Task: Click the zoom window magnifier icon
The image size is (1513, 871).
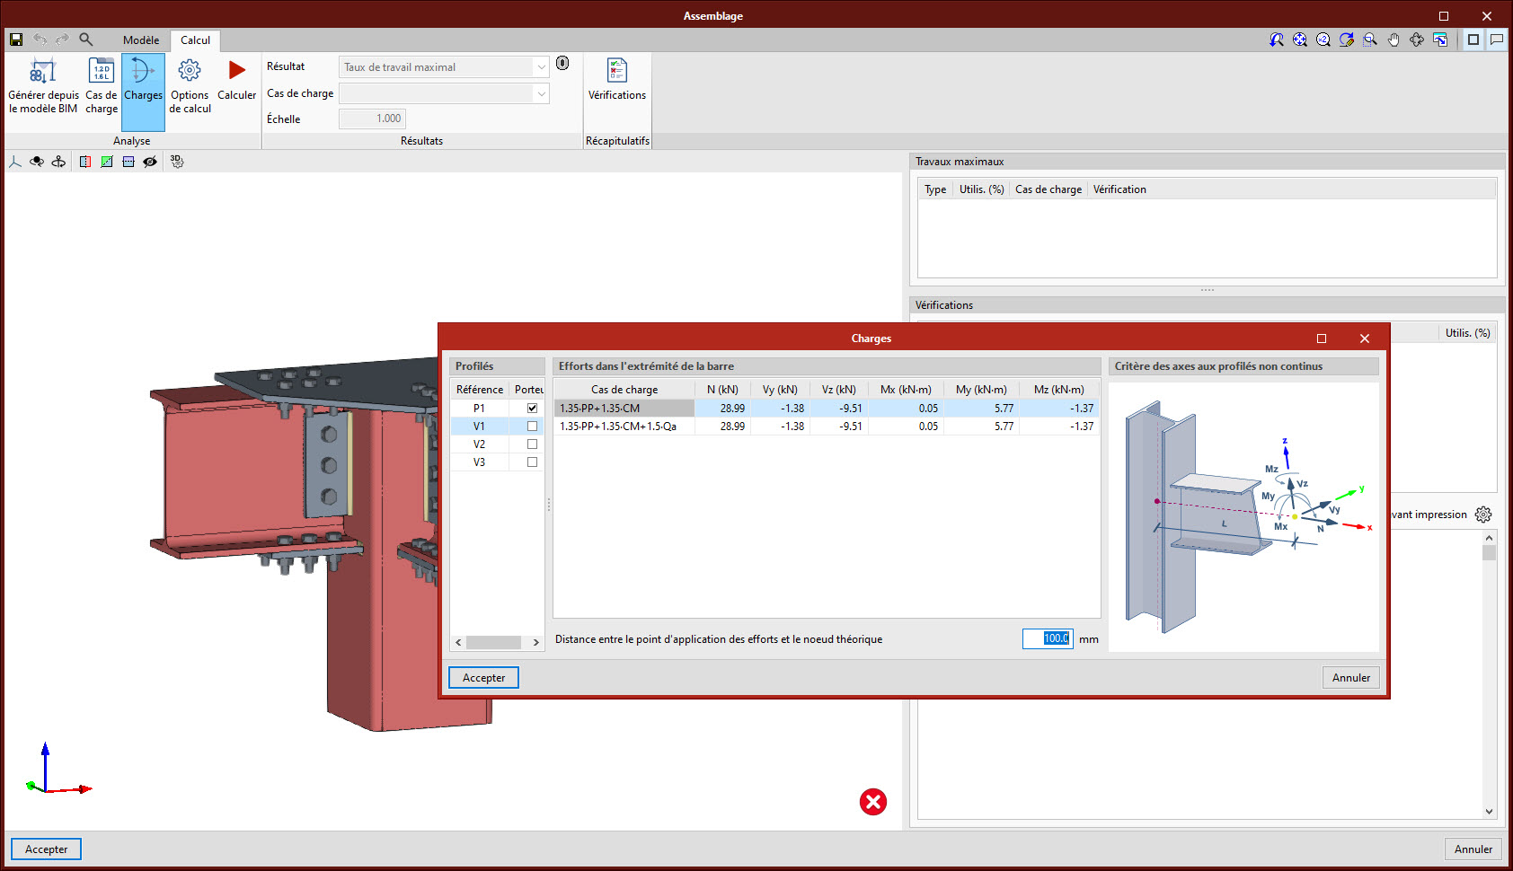Action: [1370, 40]
